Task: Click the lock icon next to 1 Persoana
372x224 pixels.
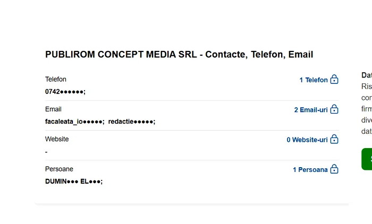Action: [x=334, y=169]
